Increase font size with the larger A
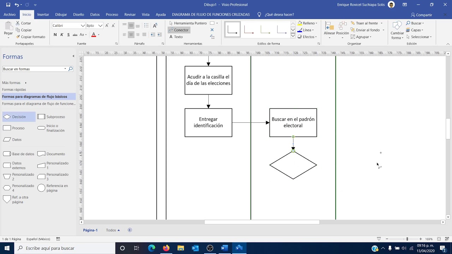The width and height of the screenshot is (452, 254). tap(107, 26)
